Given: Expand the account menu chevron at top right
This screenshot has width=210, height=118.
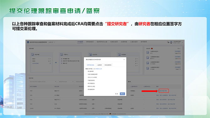Looking at the screenshot, I should pyautogui.click(x=182, y=42).
